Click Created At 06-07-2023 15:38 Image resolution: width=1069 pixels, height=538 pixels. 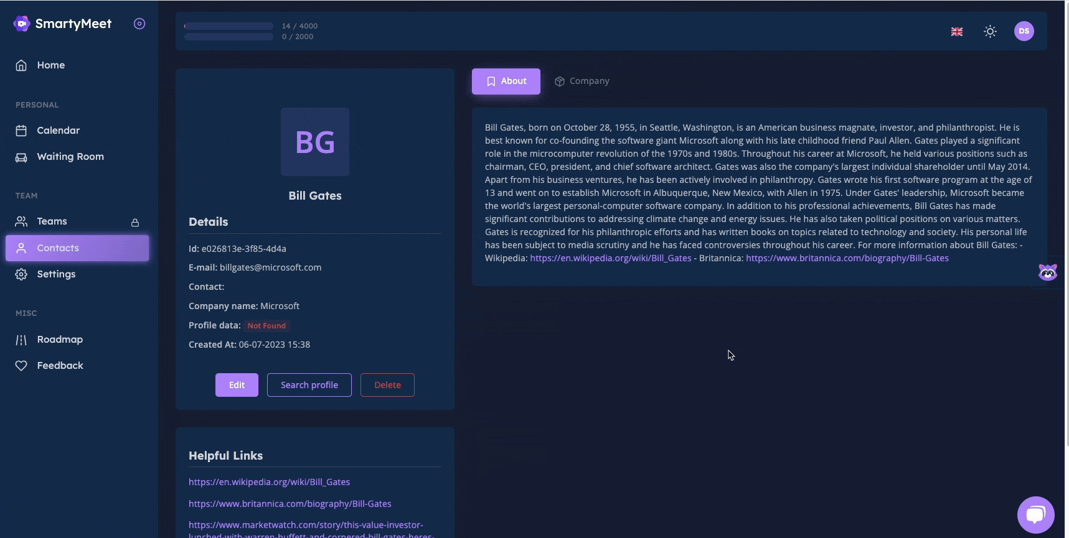click(x=249, y=345)
